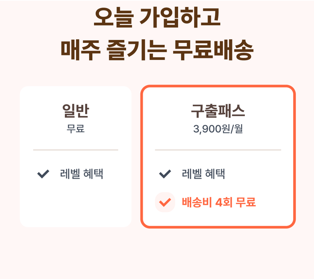
Task: Select the 구출패스 plan title
Action: click(218, 111)
